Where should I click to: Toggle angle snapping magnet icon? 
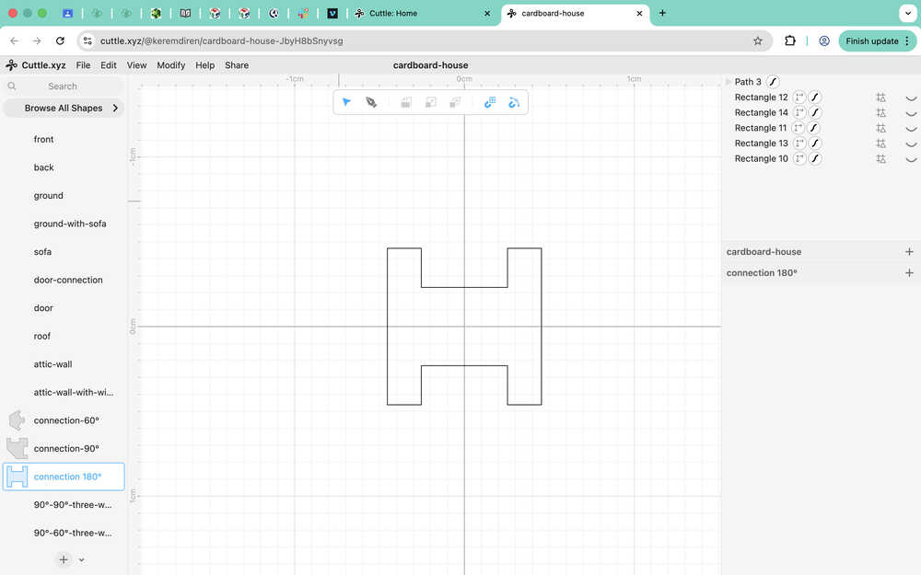[514, 103]
